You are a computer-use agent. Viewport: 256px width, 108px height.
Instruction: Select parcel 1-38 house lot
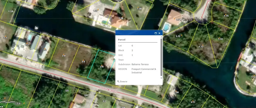121,18
